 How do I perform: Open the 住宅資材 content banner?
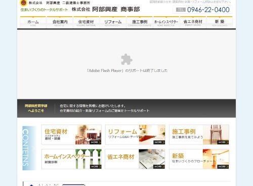tap(71, 135)
